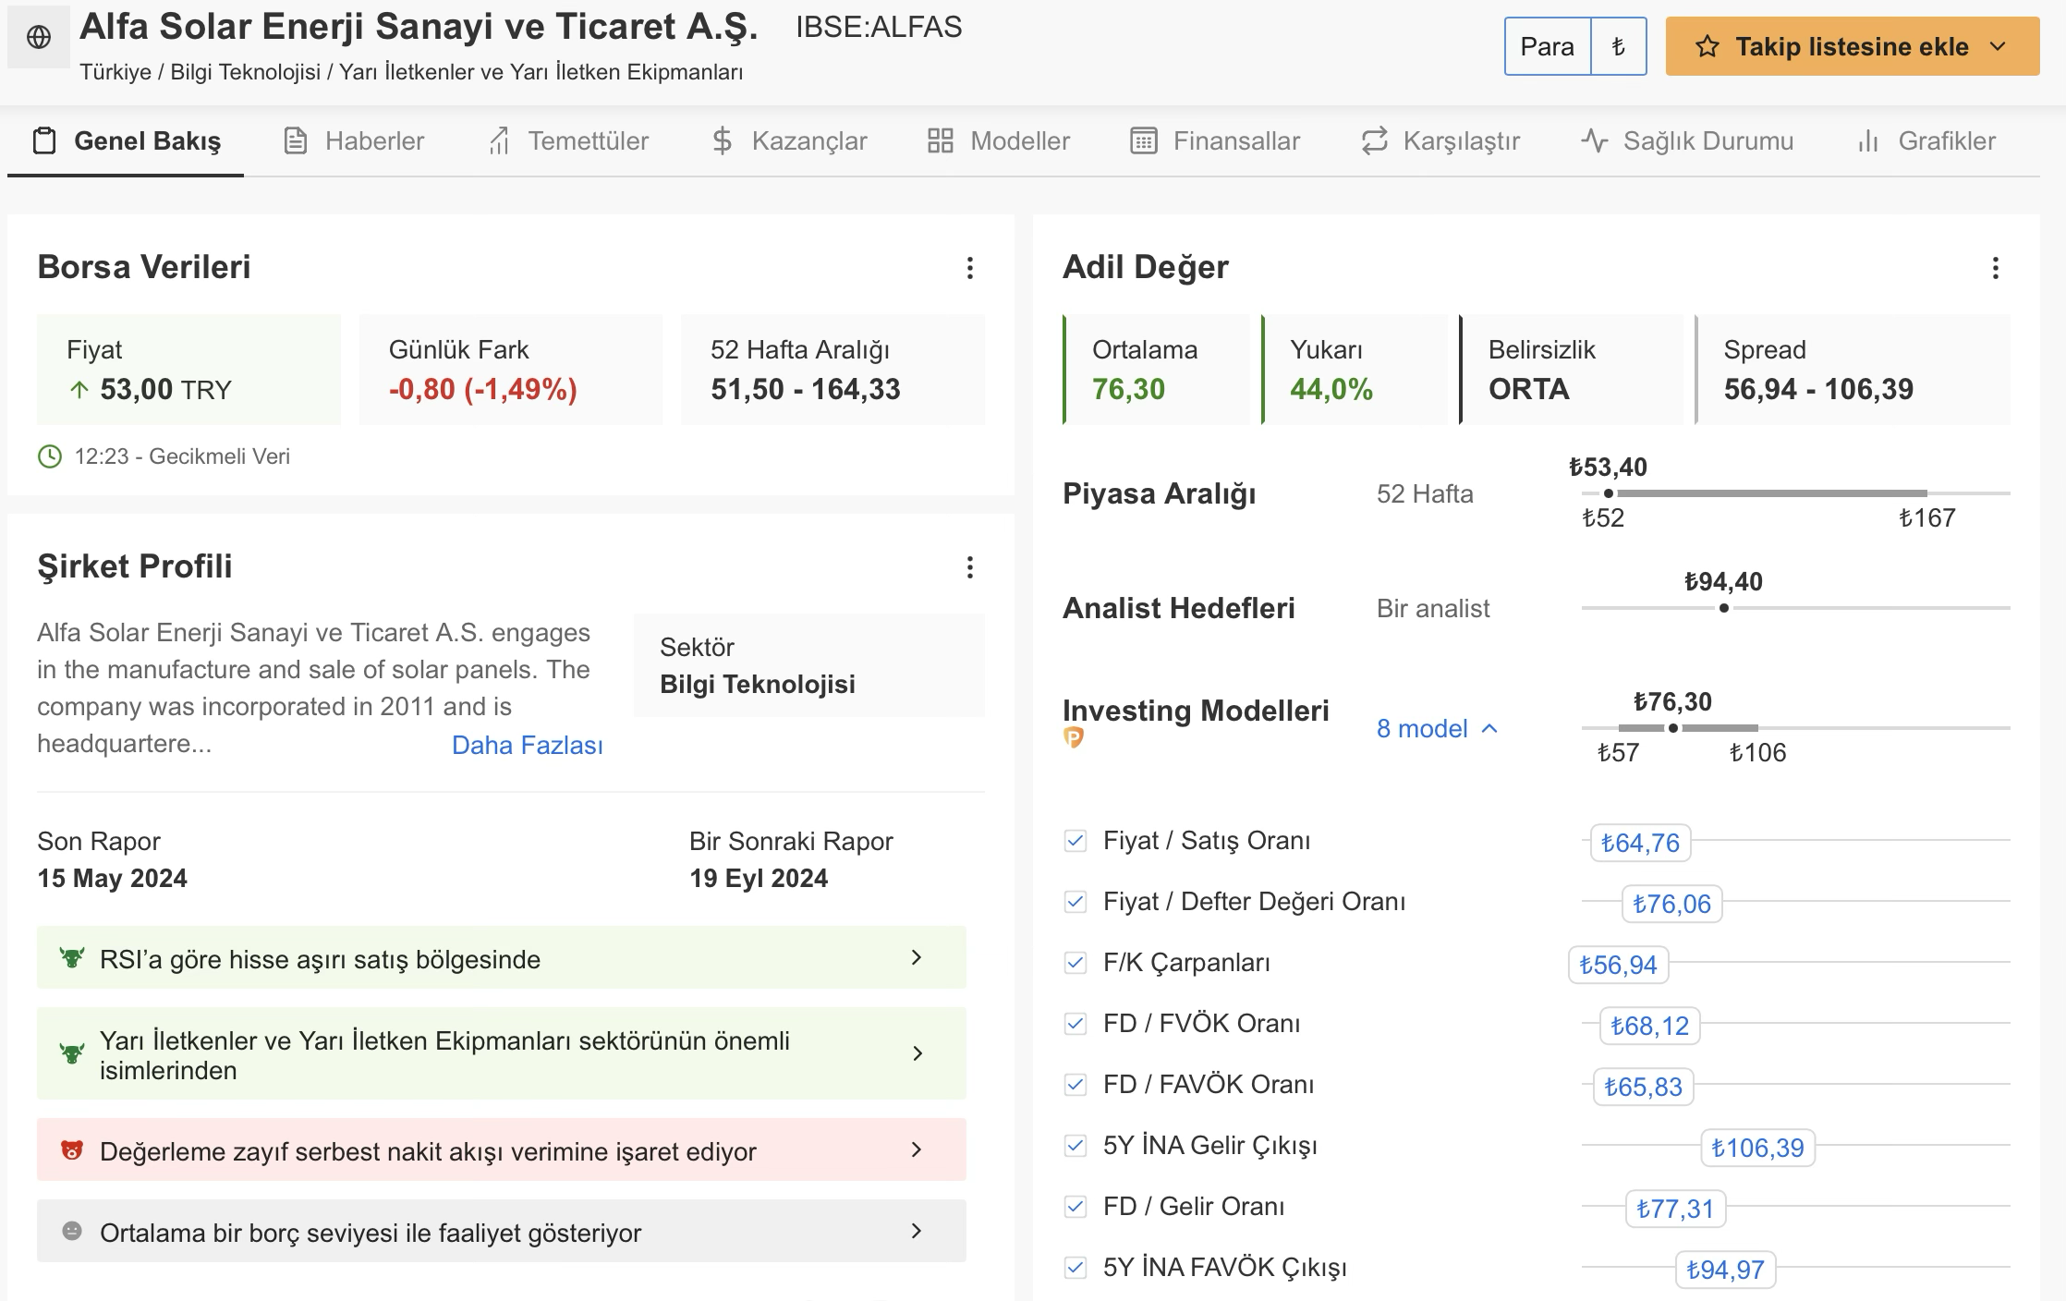Collapse the 8 model list
This screenshot has width=2066, height=1301.
tap(1437, 729)
